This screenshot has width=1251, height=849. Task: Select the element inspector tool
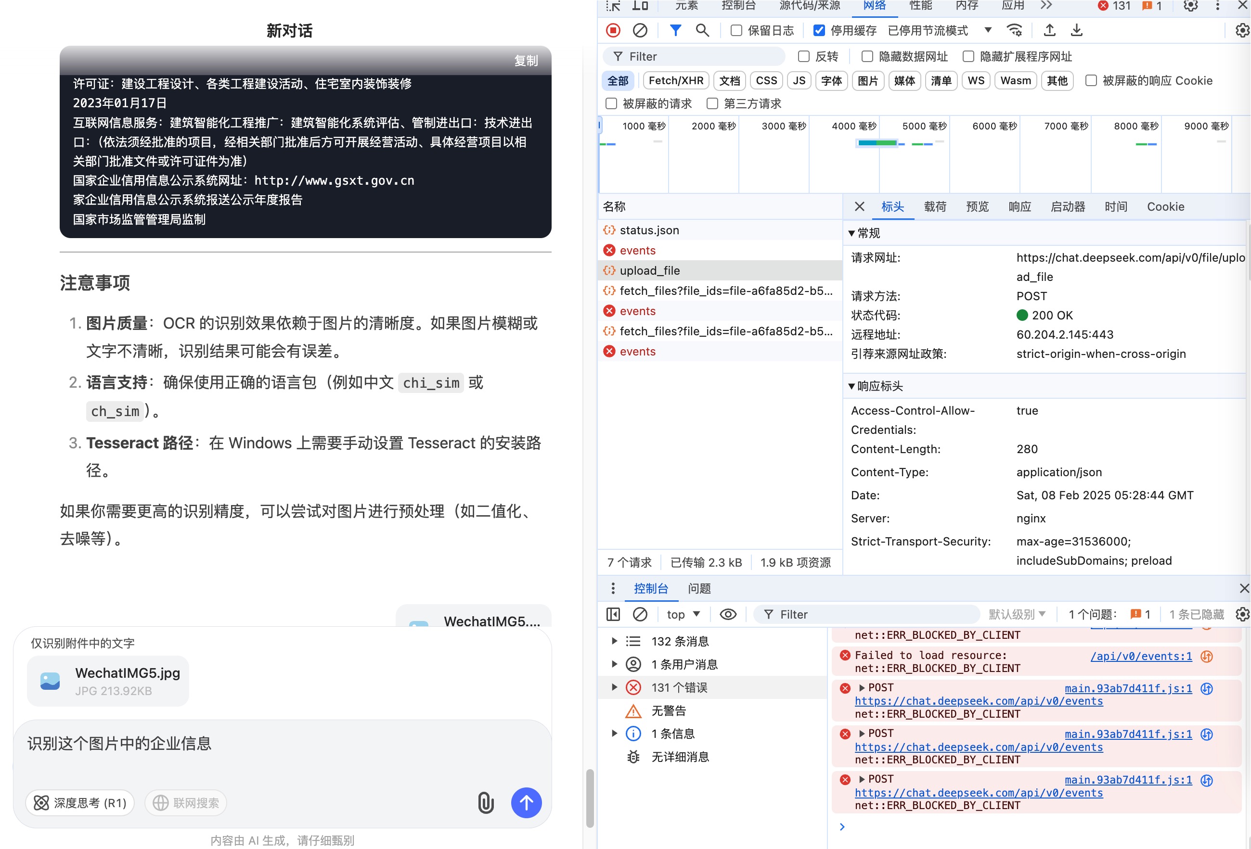tap(613, 6)
